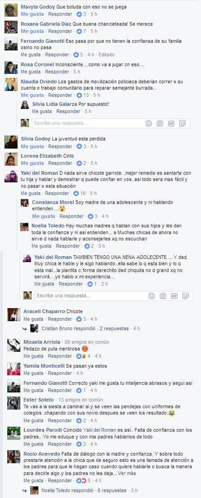Show edit history via Editado label
201x498 pixels.
click(107, 55)
